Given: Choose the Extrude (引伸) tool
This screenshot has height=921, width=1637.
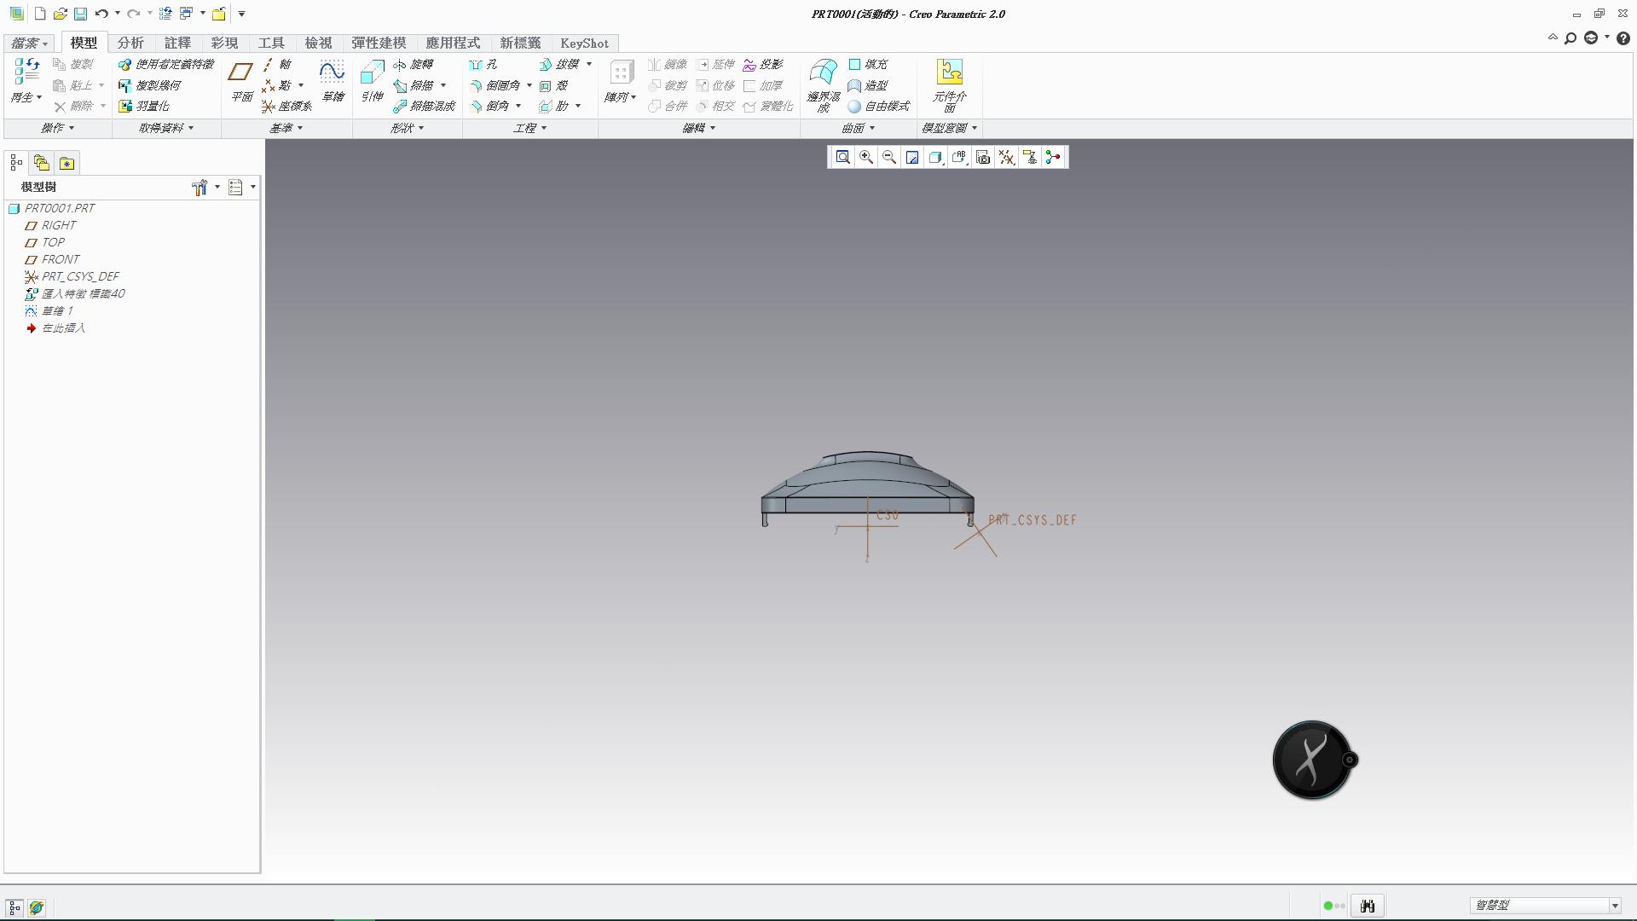Looking at the screenshot, I should point(372,81).
